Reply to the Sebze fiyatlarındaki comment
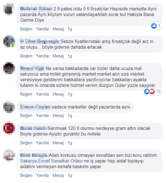The width and height of the screenshot is (166, 183). coord(42,56)
